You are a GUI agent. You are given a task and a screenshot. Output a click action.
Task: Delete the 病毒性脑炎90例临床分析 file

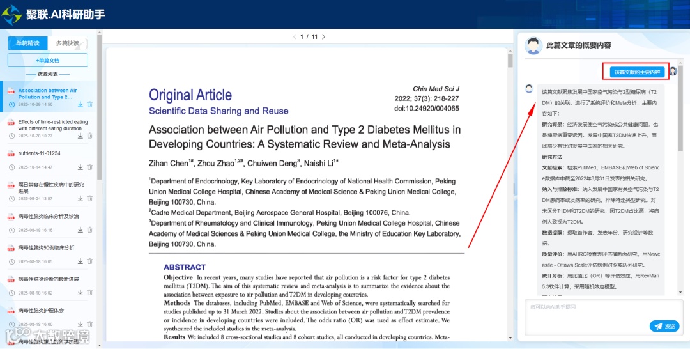click(90, 261)
